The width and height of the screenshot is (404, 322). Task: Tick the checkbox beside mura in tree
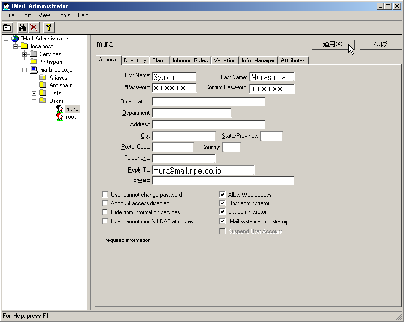(x=53, y=109)
